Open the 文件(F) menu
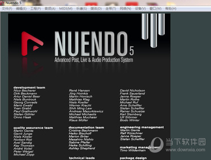Viewport: 211px width, 160px height. click(x=7, y=9)
